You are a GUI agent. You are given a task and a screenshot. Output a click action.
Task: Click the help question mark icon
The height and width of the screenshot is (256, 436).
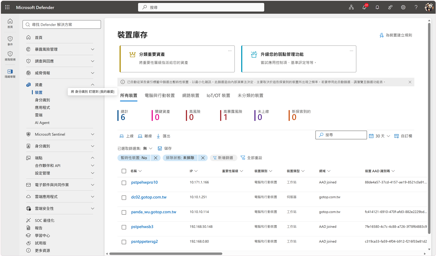tap(416, 7)
